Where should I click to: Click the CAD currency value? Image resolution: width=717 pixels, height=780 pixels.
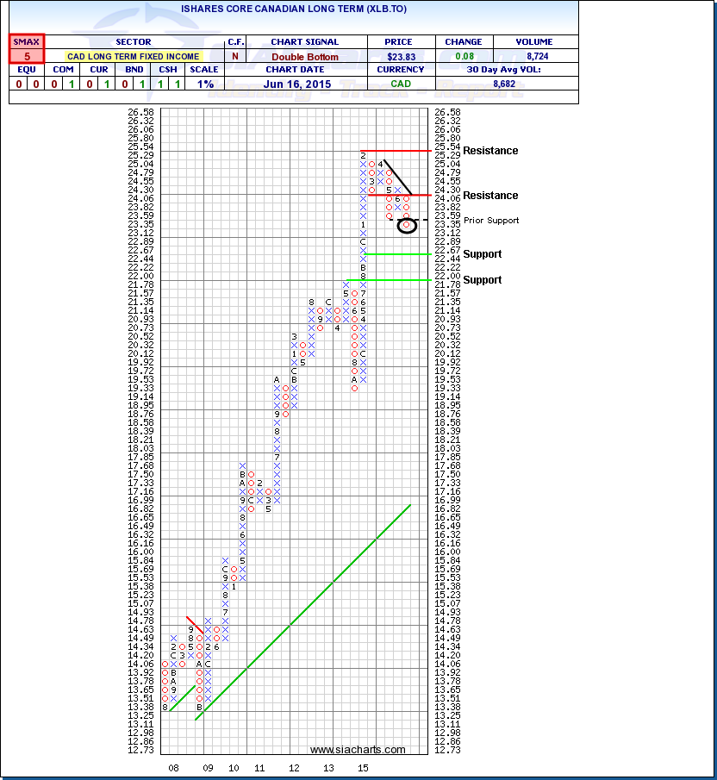(x=402, y=84)
